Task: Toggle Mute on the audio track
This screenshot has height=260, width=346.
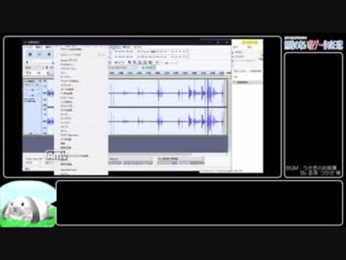Action: pos(29,85)
